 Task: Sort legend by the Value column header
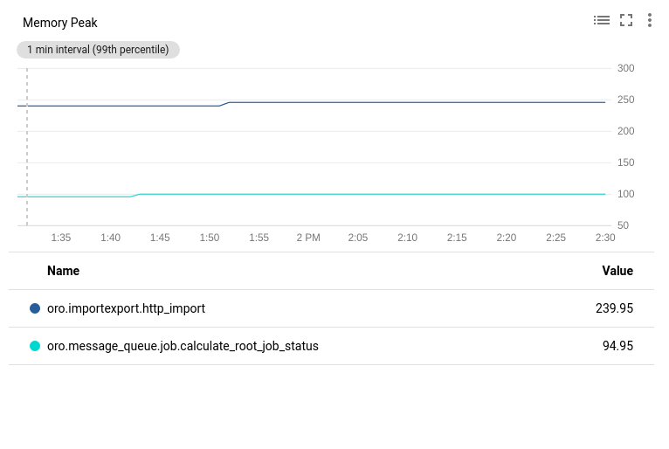coord(617,271)
